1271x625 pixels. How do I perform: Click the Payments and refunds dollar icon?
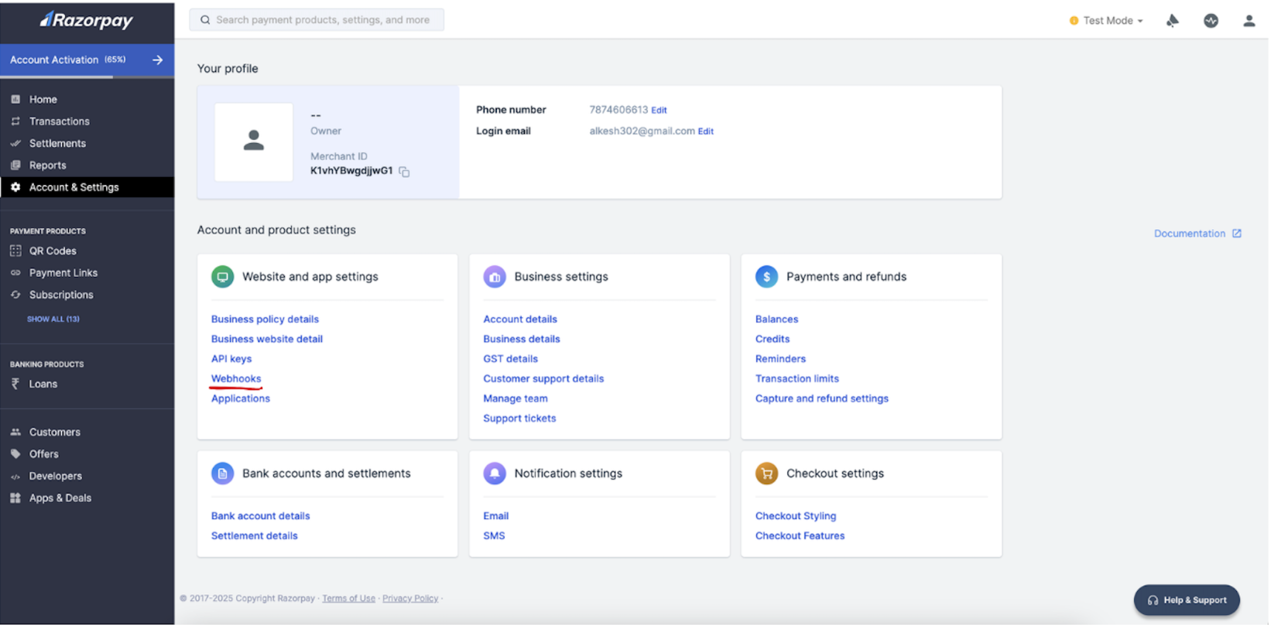(766, 277)
